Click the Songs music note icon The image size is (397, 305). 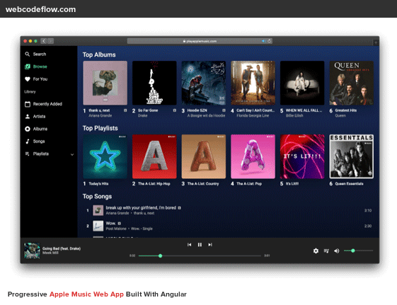point(28,142)
